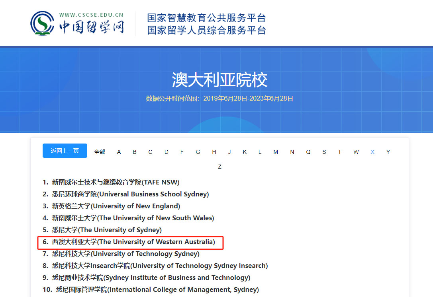
Task: Filter schools by letter W
Action: point(356,152)
